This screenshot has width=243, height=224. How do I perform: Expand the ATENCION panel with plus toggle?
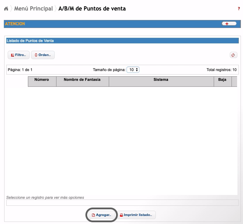(x=229, y=24)
